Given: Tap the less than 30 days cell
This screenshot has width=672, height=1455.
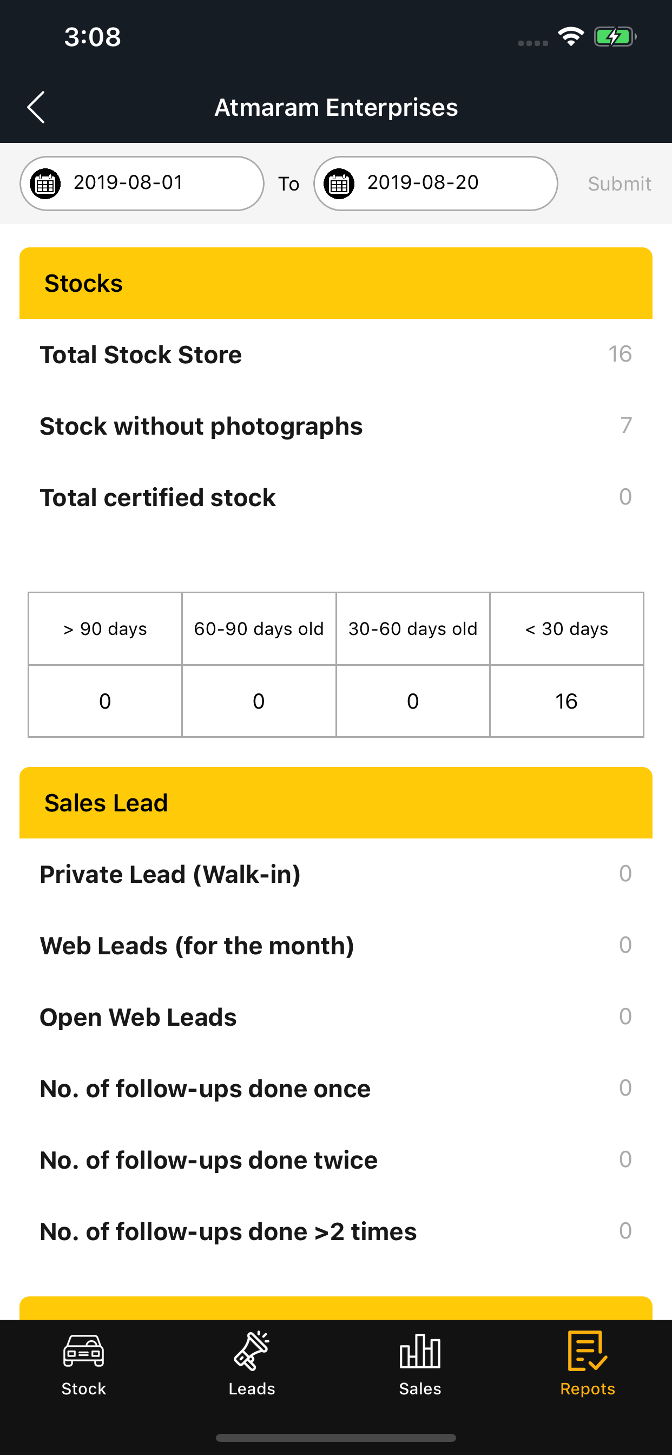Looking at the screenshot, I should 566,628.
